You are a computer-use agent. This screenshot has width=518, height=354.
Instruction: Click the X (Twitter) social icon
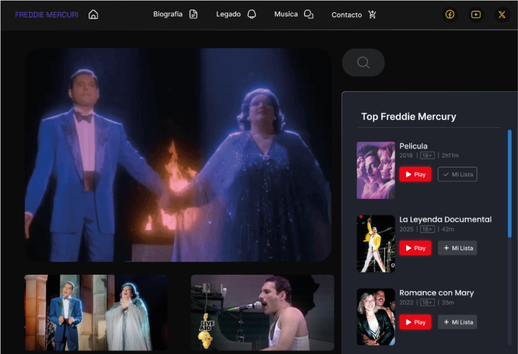tap(502, 15)
